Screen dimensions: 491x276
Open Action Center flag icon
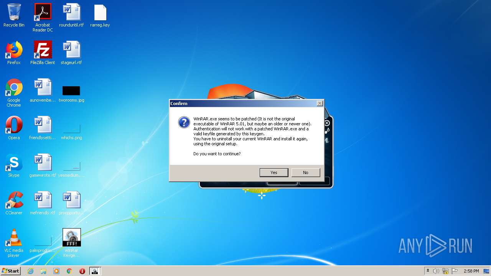point(455,271)
